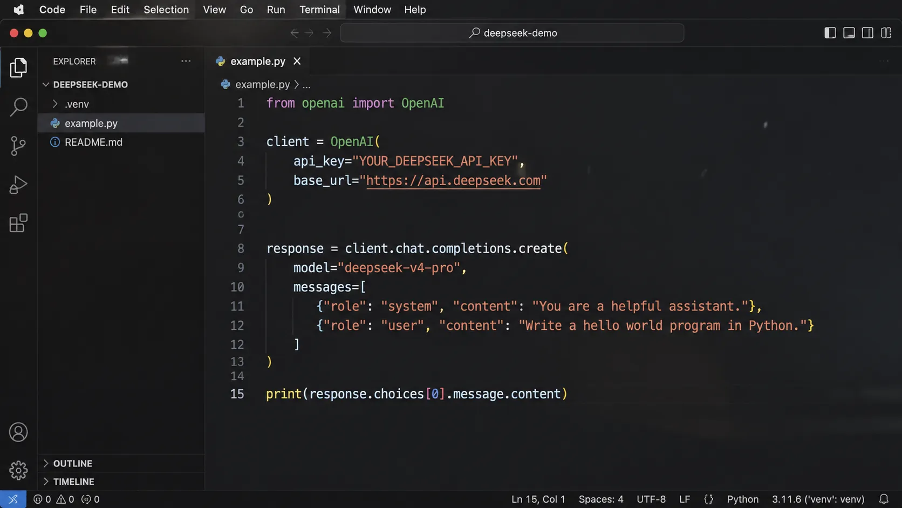Open the Code application menu
Screen dimensions: 902x508
(x=52, y=10)
